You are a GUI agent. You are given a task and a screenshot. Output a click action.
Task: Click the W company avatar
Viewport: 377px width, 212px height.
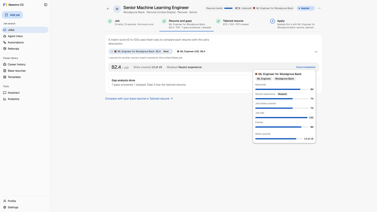(x=117, y=9)
